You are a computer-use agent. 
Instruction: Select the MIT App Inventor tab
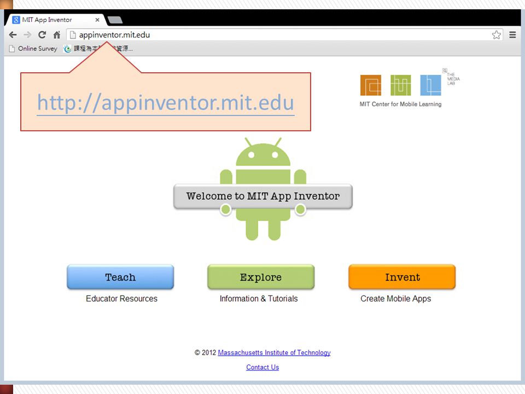click(55, 20)
